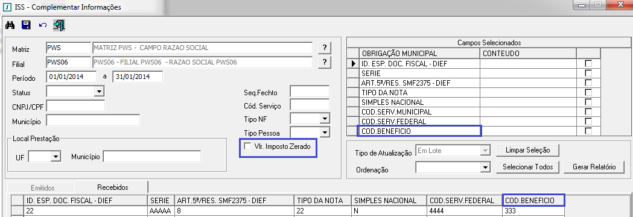Click the Limpar Seleção button
The height and width of the screenshot is (217, 633).
527,150
